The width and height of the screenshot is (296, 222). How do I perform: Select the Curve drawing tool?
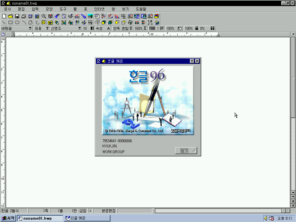pyautogui.click(x=37, y=23)
